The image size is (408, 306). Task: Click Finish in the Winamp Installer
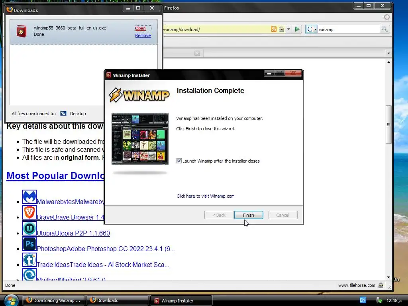249,215
